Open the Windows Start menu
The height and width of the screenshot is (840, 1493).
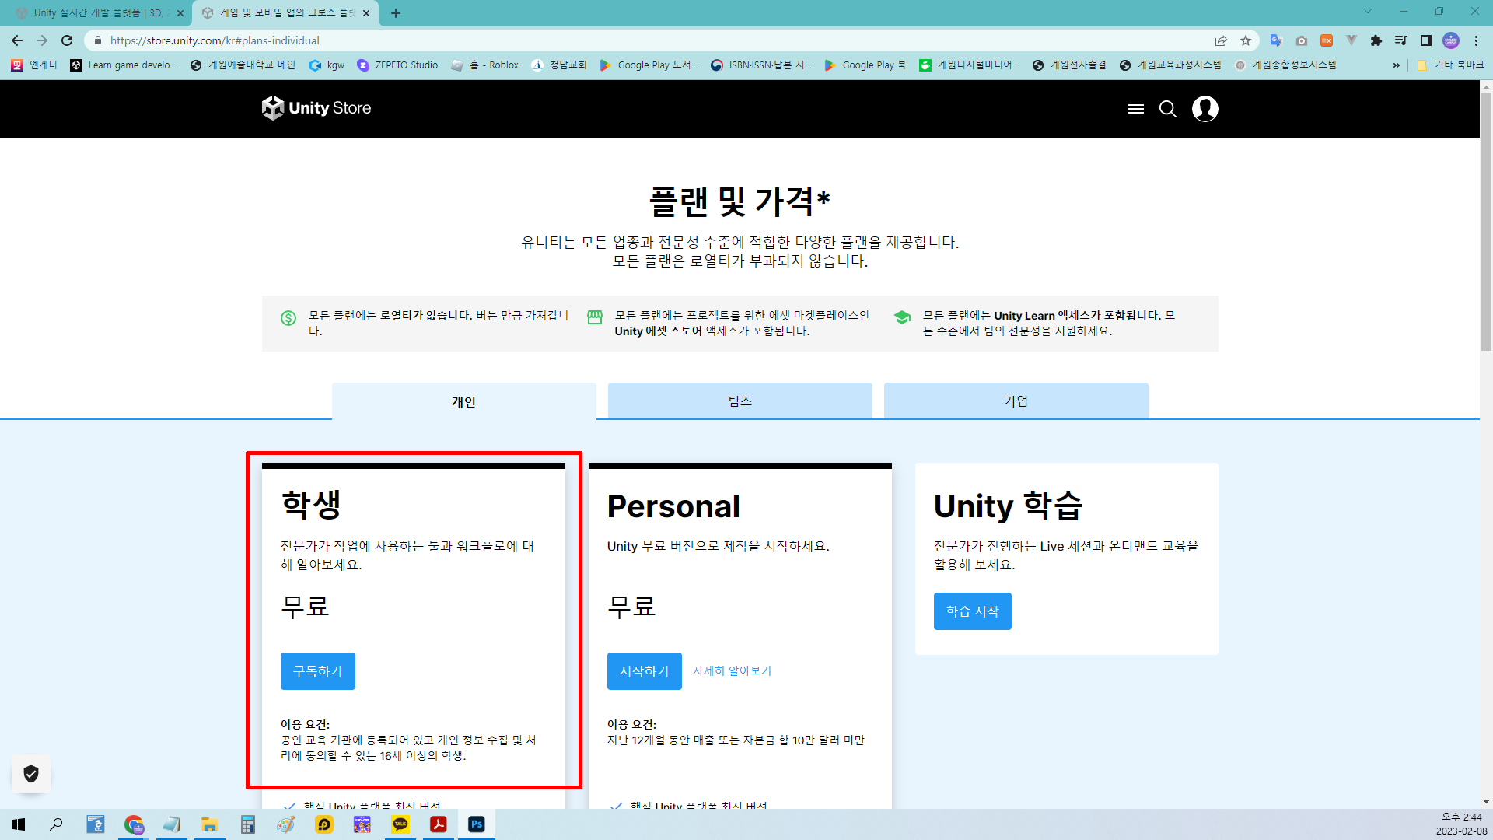point(19,824)
